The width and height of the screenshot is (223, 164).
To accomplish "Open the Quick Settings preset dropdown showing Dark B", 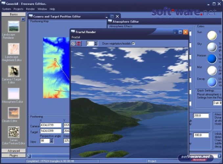I will pos(217,103).
